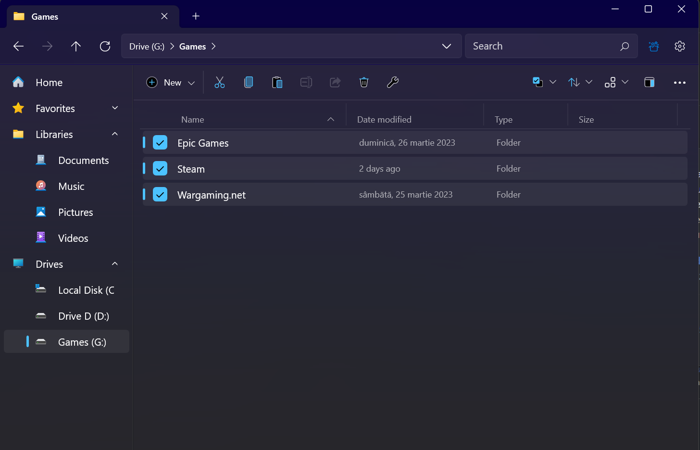Navigate up one folder level
The height and width of the screenshot is (450, 700).
(x=76, y=46)
